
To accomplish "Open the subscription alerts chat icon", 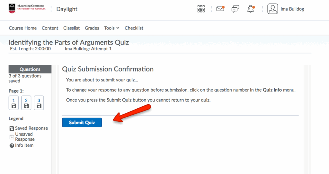I will coord(235,9).
